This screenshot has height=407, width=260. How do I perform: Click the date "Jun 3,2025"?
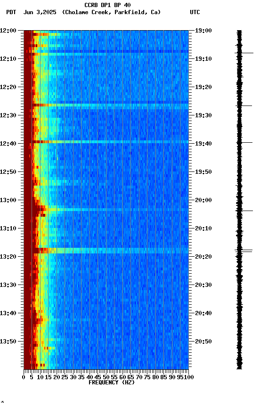(x=40, y=12)
